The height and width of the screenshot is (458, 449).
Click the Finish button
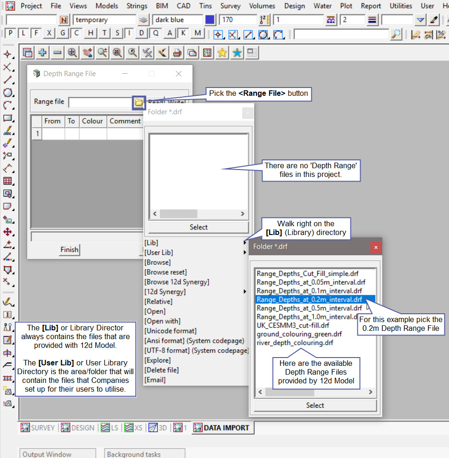(69, 250)
